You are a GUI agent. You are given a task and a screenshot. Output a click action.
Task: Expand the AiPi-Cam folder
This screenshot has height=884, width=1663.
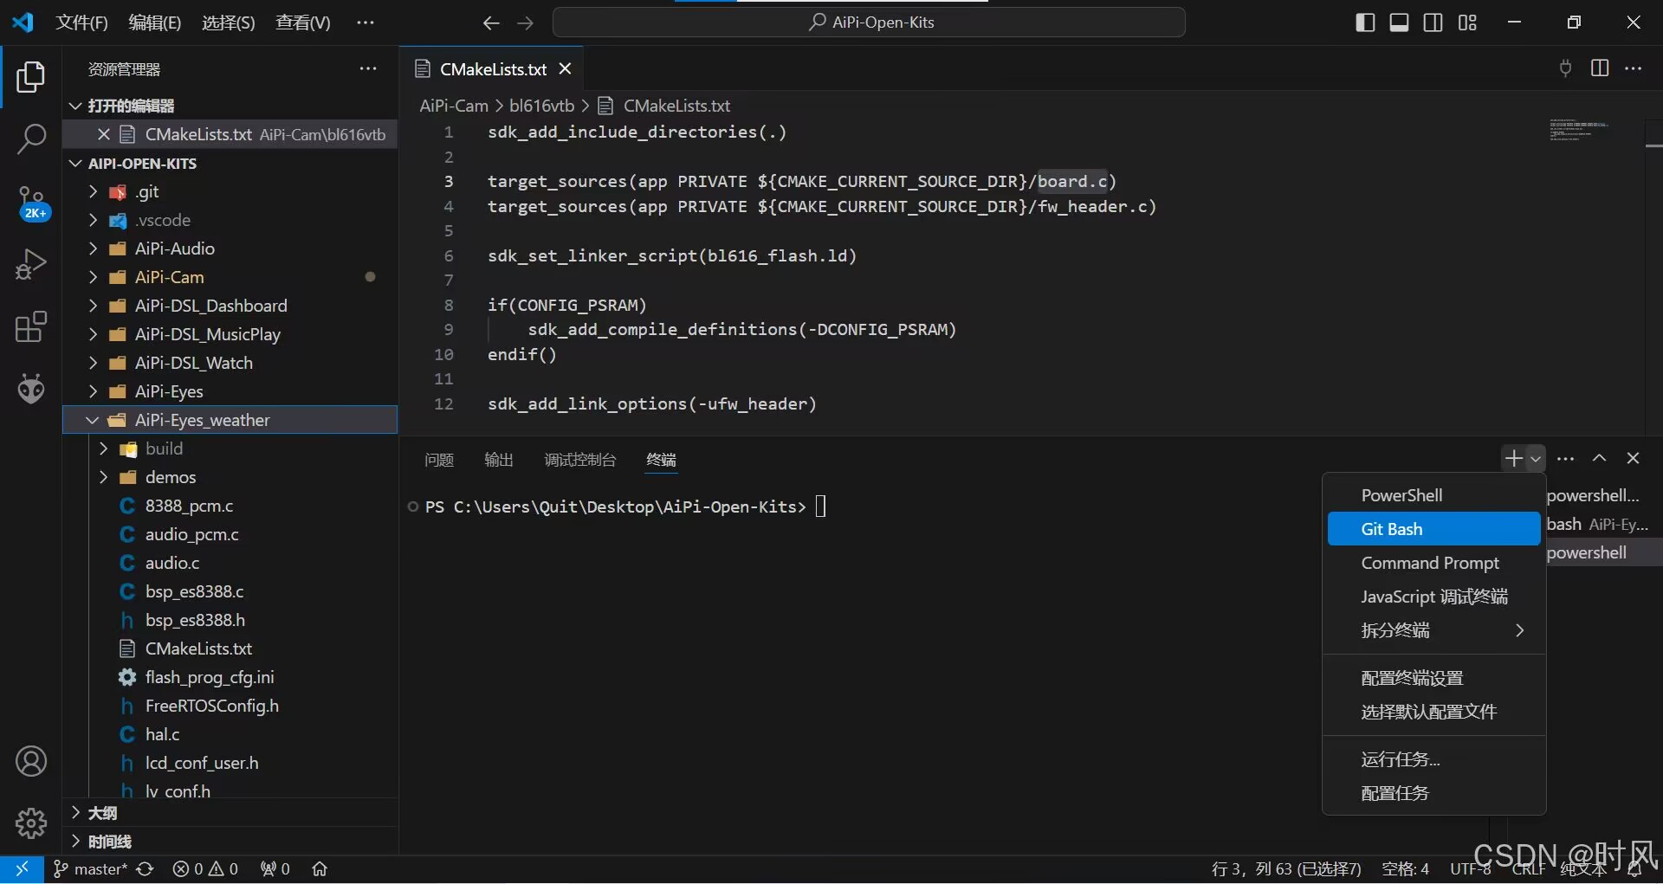(92, 278)
